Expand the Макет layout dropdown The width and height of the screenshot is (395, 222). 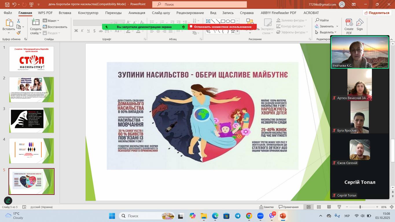(x=51, y=21)
